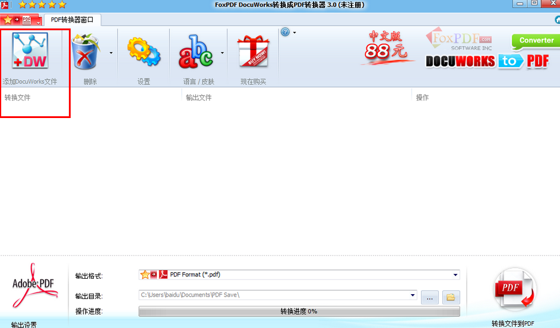Click the conversion progress bar 0%
The height and width of the screenshot is (328, 560).
[x=299, y=311]
